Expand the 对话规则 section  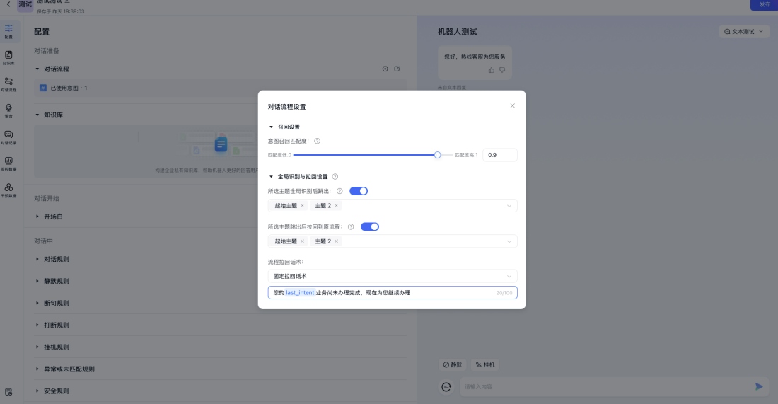click(37, 259)
